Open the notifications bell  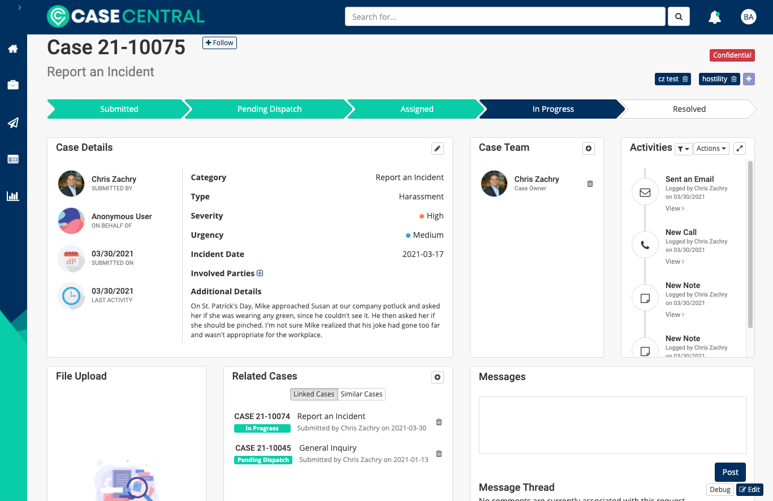click(x=715, y=17)
